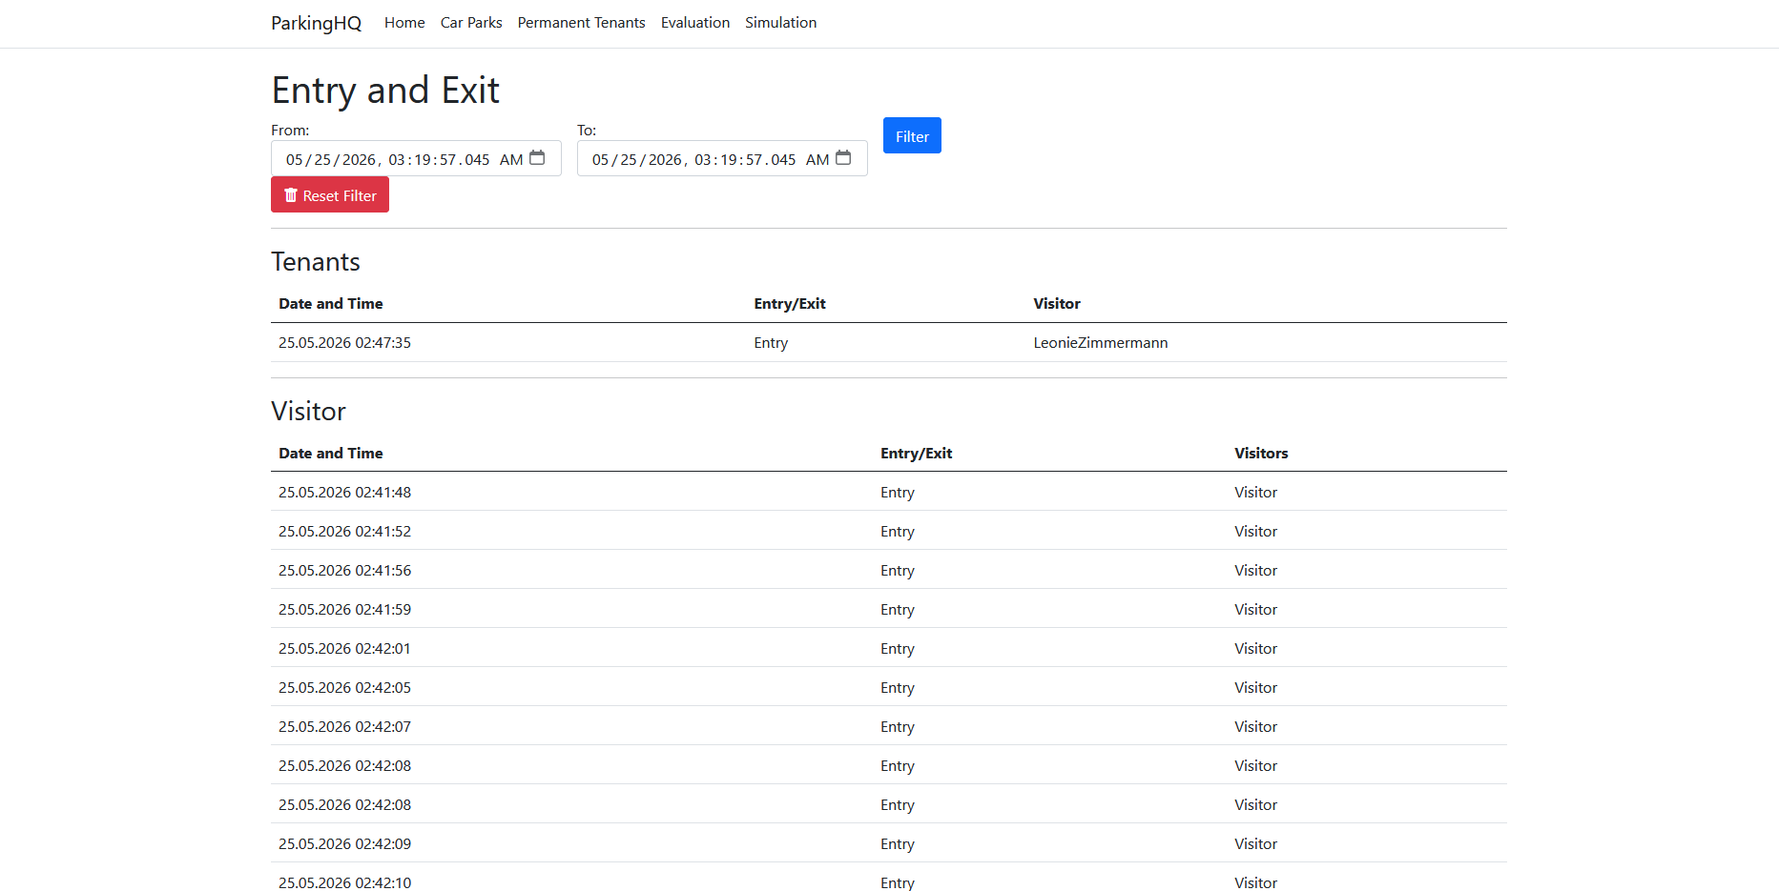This screenshot has width=1779, height=891.
Task: Open the Car Parks page
Action: click(x=471, y=23)
